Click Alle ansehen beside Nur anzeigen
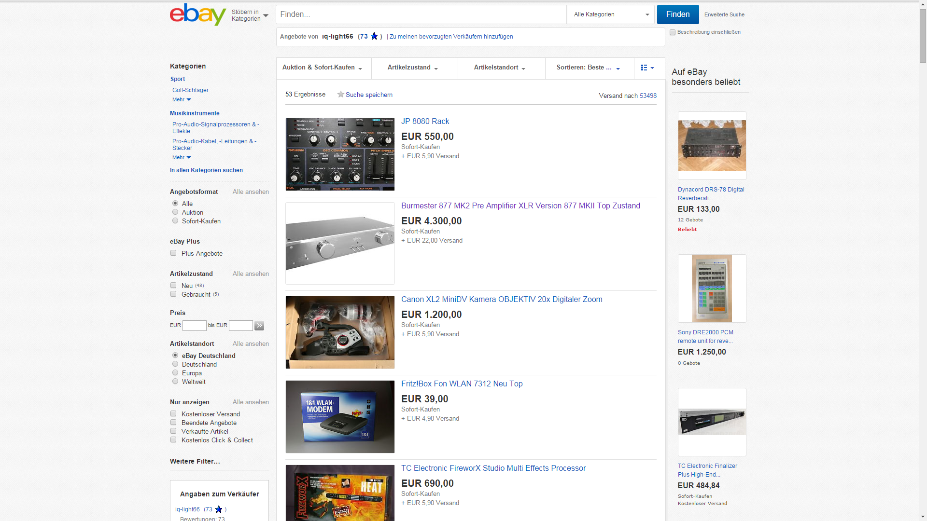927x521 pixels. click(x=251, y=402)
